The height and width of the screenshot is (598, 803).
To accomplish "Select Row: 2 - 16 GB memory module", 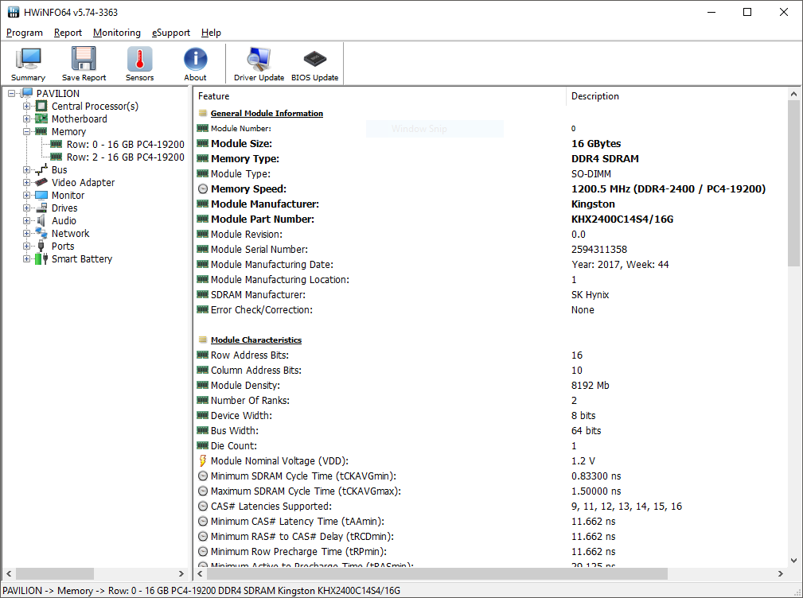I will coord(125,157).
